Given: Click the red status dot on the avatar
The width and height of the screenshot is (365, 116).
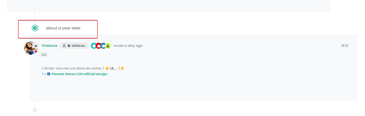Looking at the screenshot, I should [36, 51].
